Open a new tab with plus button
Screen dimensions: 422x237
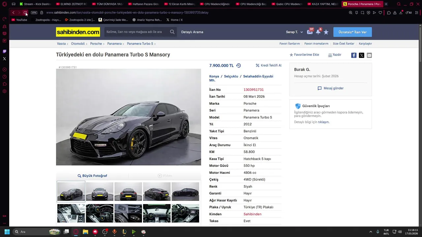tap(386, 4)
